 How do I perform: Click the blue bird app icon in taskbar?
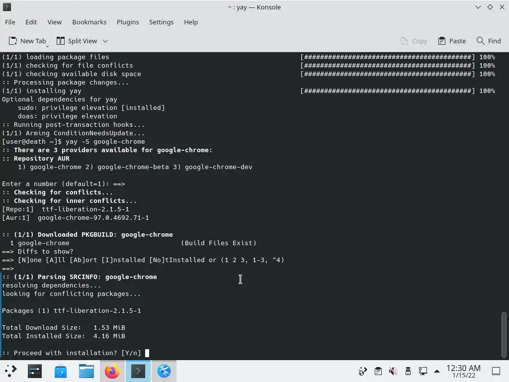point(164,371)
